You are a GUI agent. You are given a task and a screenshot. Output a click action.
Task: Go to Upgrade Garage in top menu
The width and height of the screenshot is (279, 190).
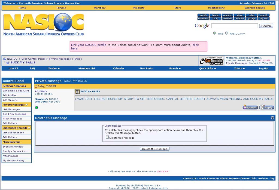254,8
